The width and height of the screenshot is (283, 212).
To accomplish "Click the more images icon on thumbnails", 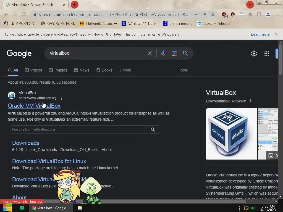I will click(x=271, y=156).
